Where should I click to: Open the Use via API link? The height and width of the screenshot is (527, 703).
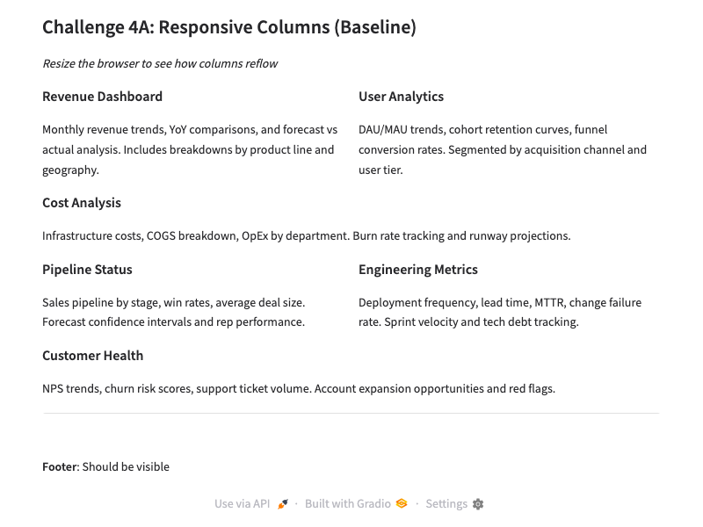[243, 504]
